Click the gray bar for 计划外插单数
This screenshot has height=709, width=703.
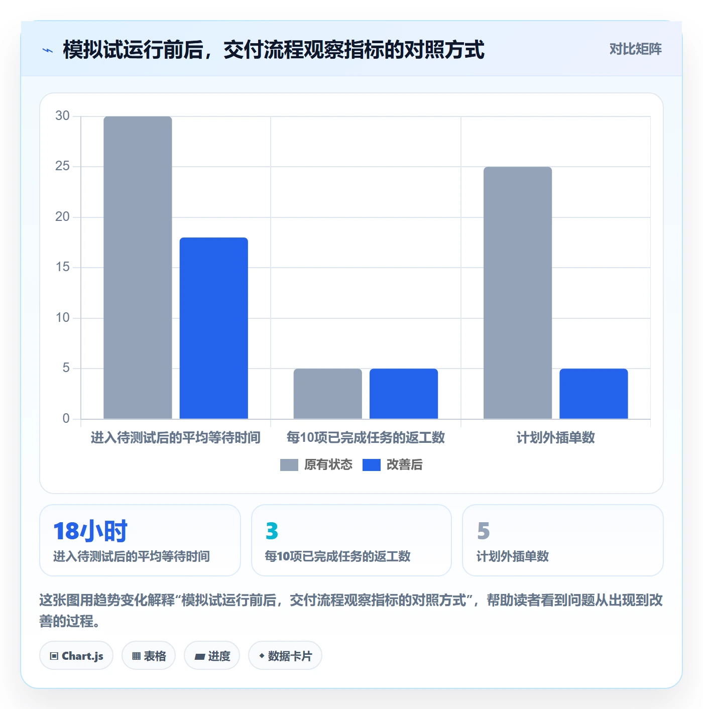pos(518,293)
